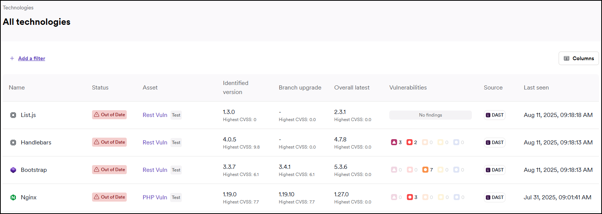Click the medium severity icon in Handlebars row

pyautogui.click(x=425, y=142)
